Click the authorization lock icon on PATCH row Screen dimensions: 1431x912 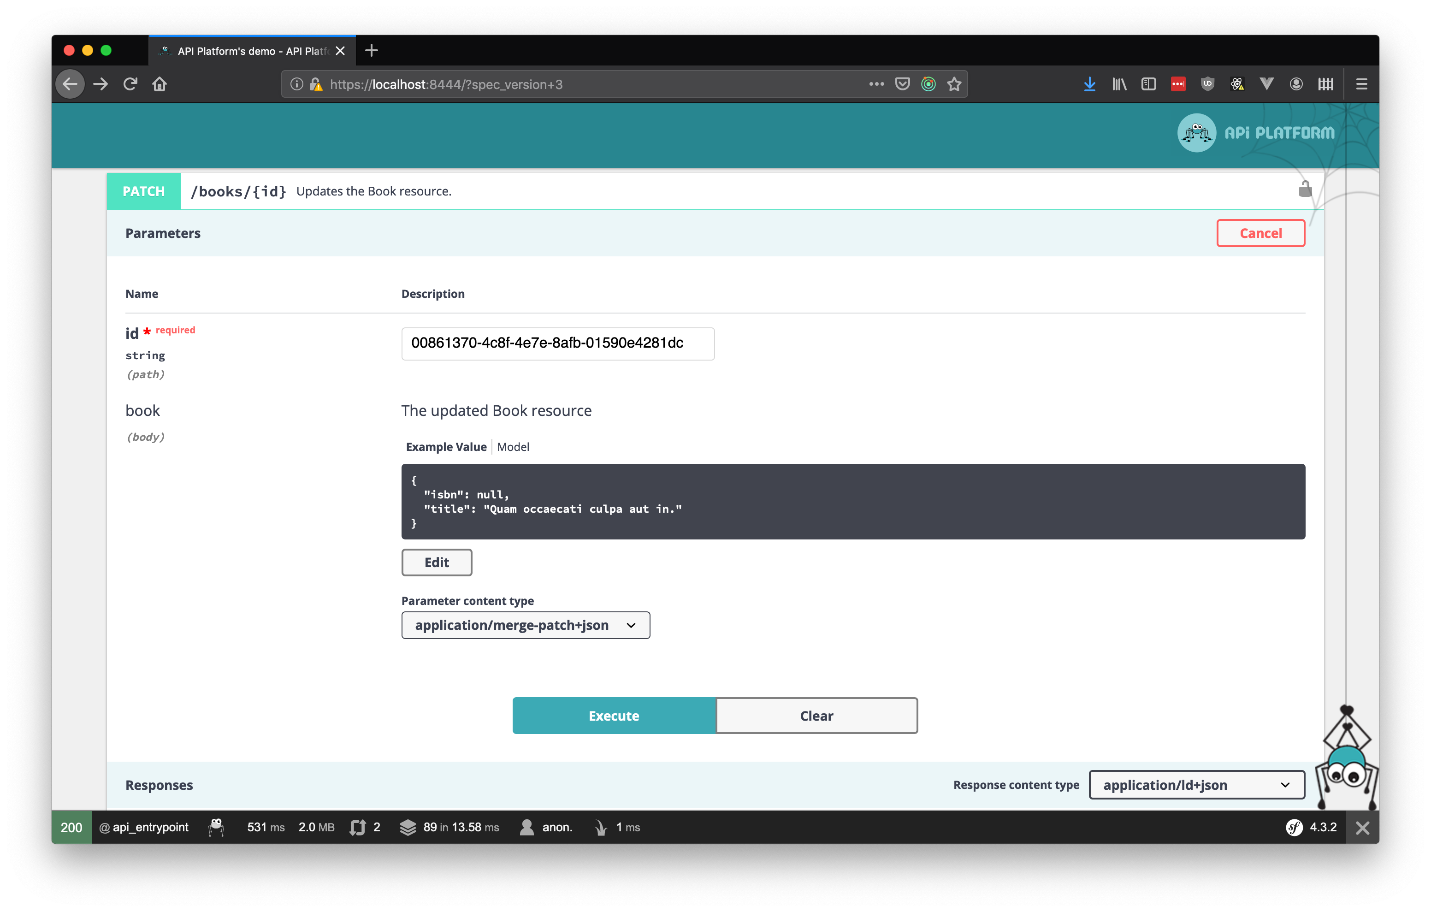(x=1305, y=190)
